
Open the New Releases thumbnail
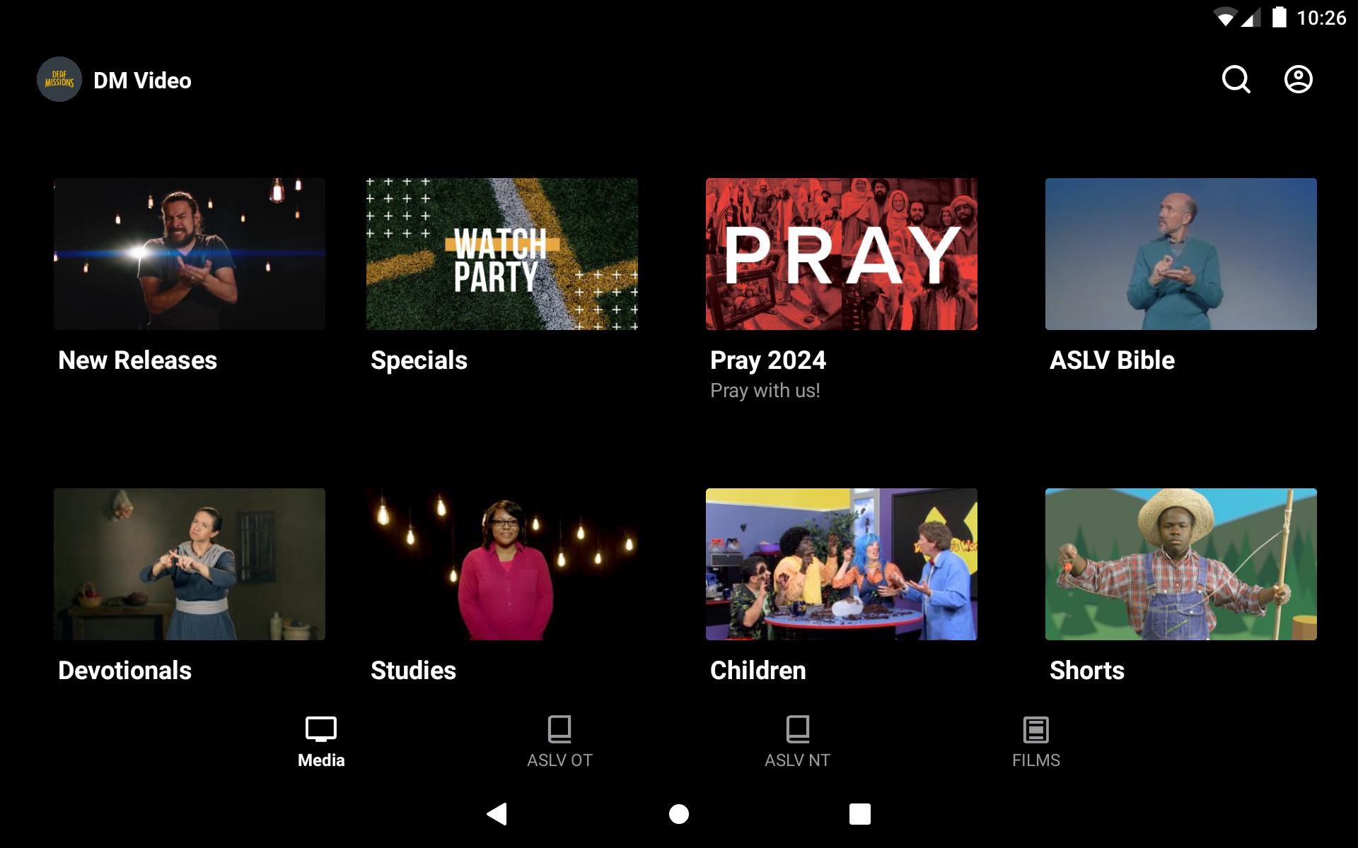tap(190, 254)
